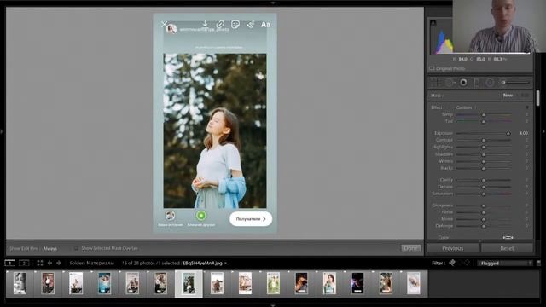Collapse the right panel arrow
Screen dimensions: 546x307
click(543, 131)
